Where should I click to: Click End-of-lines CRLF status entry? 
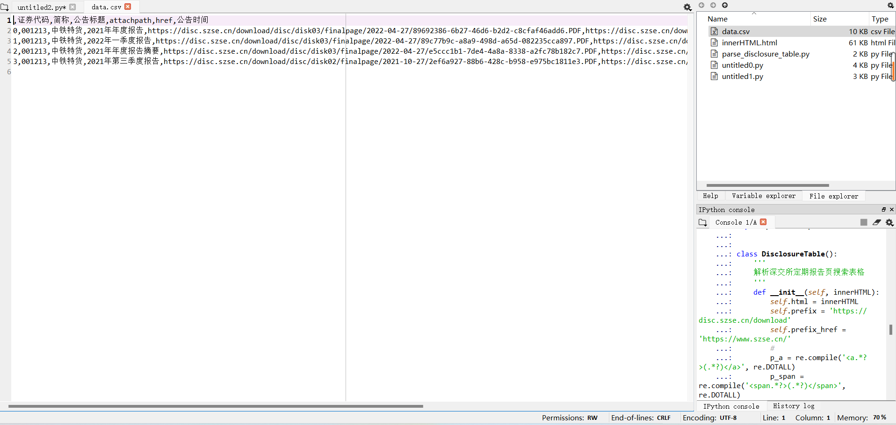(641, 418)
